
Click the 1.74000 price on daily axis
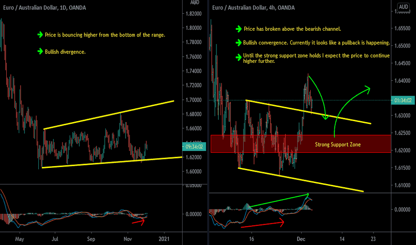pos(193,71)
